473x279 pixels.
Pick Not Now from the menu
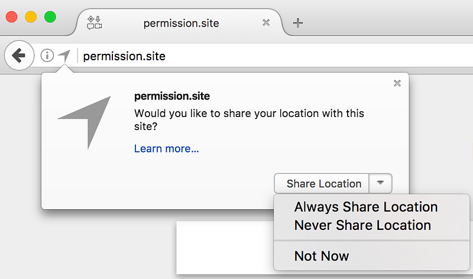[322, 256]
